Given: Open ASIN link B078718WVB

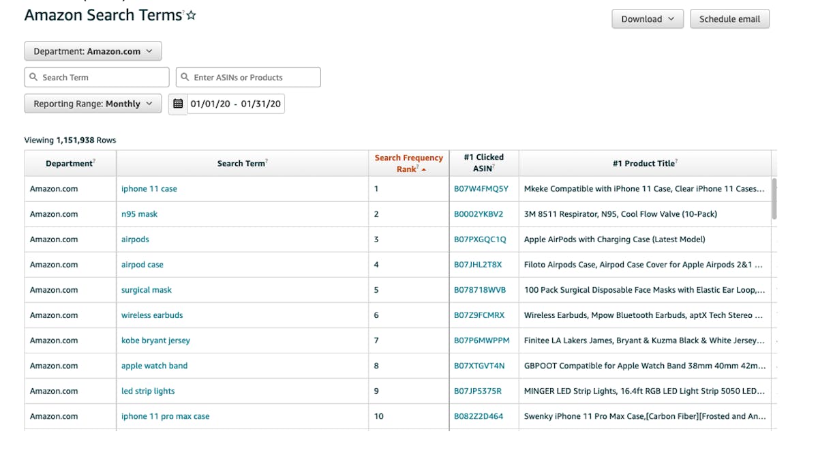Looking at the screenshot, I should (x=480, y=290).
